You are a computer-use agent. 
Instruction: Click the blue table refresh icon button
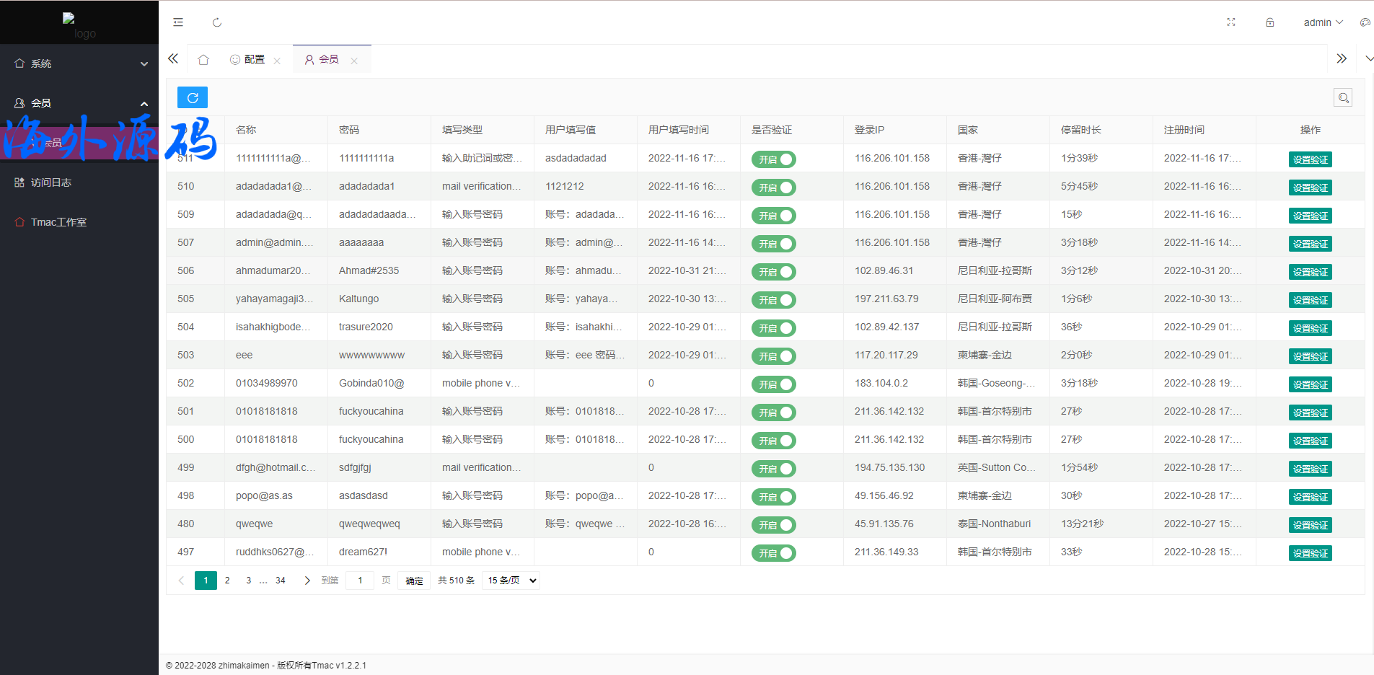pos(192,97)
